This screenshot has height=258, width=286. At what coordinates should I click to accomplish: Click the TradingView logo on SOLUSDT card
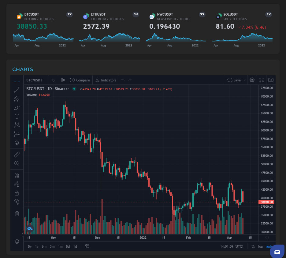[269, 14]
